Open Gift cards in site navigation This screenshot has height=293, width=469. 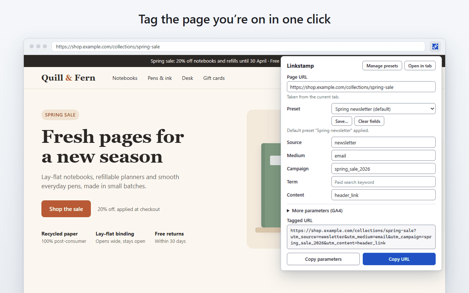coord(214,78)
